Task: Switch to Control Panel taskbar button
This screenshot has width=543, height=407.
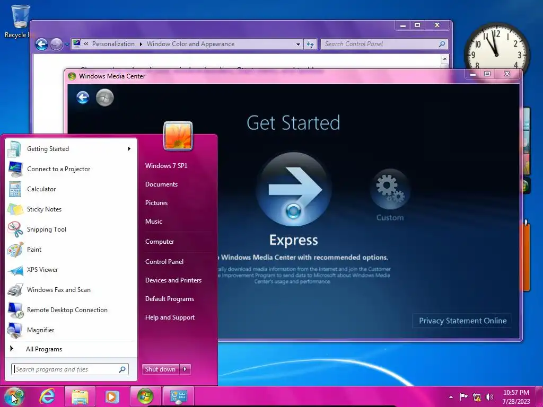Action: click(178, 396)
